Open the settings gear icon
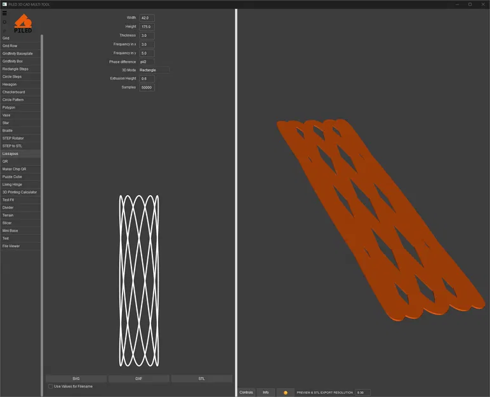Image resolution: width=490 pixels, height=397 pixels. (4, 22)
